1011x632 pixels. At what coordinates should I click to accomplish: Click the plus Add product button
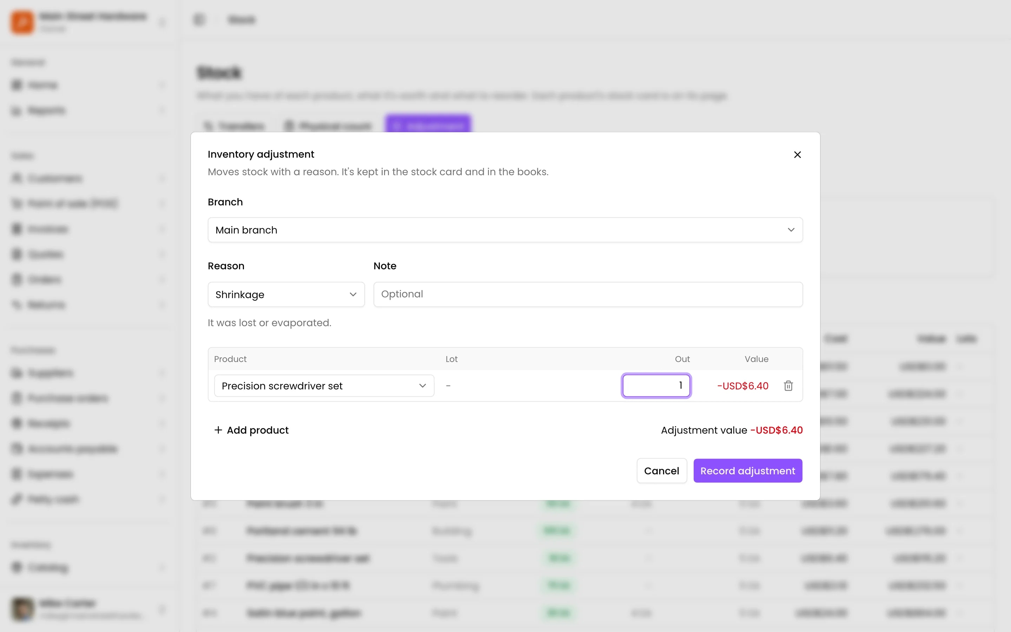[251, 430]
